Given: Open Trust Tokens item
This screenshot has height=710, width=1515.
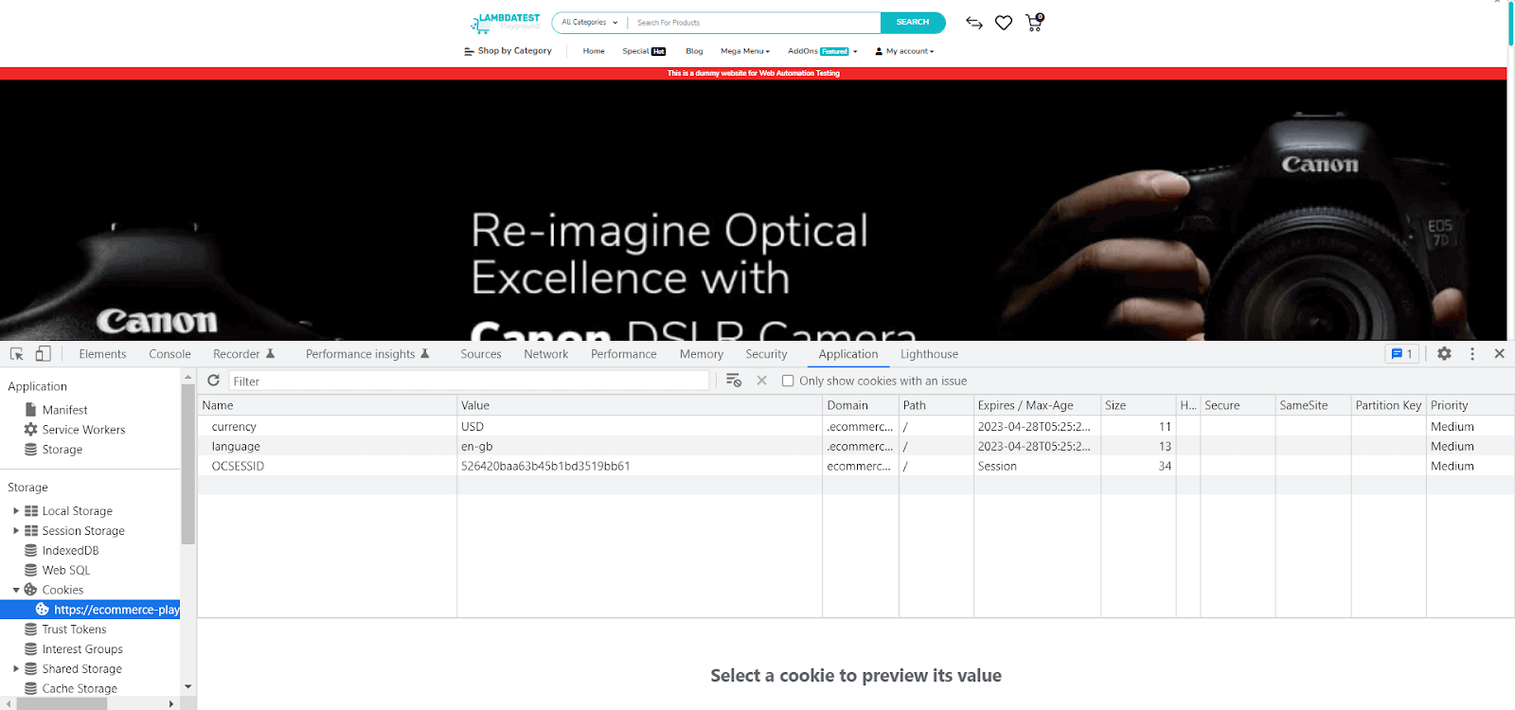Looking at the screenshot, I should pos(64,630).
